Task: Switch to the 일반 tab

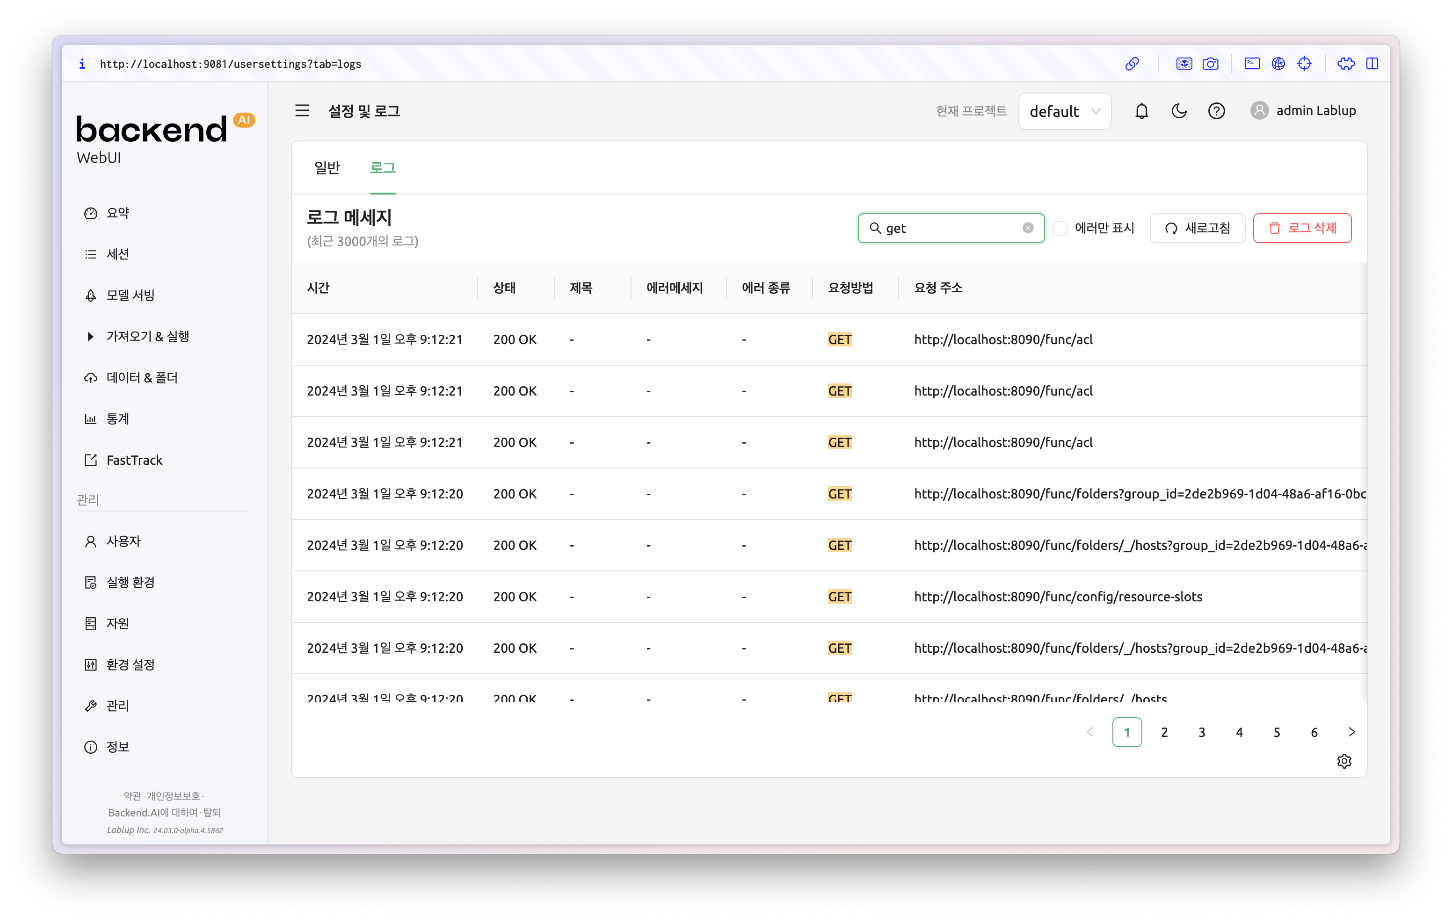Action: tap(327, 167)
